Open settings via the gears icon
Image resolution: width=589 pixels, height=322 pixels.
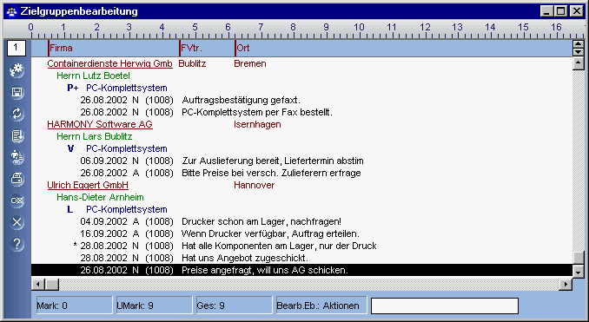click(x=17, y=70)
